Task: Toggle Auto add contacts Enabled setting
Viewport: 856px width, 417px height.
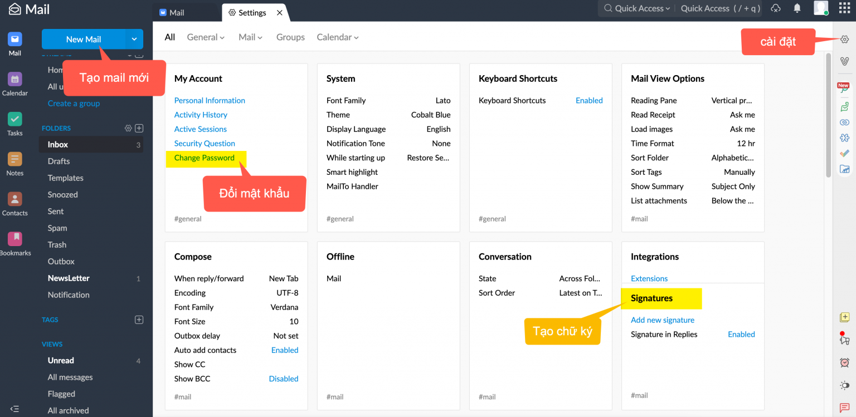Action: [x=284, y=350]
